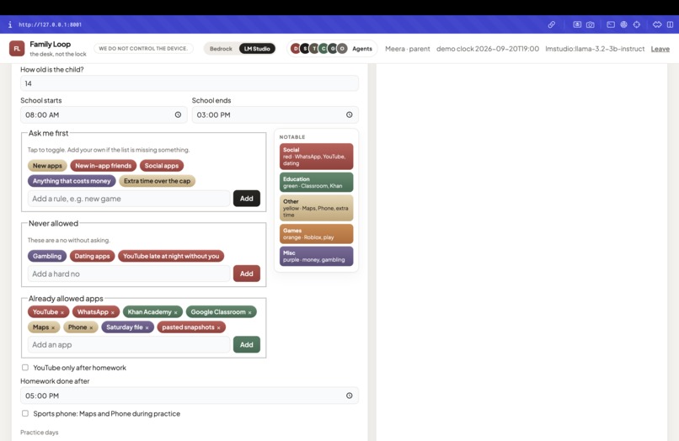Click the Leave link
The image size is (679, 441).
tap(660, 49)
